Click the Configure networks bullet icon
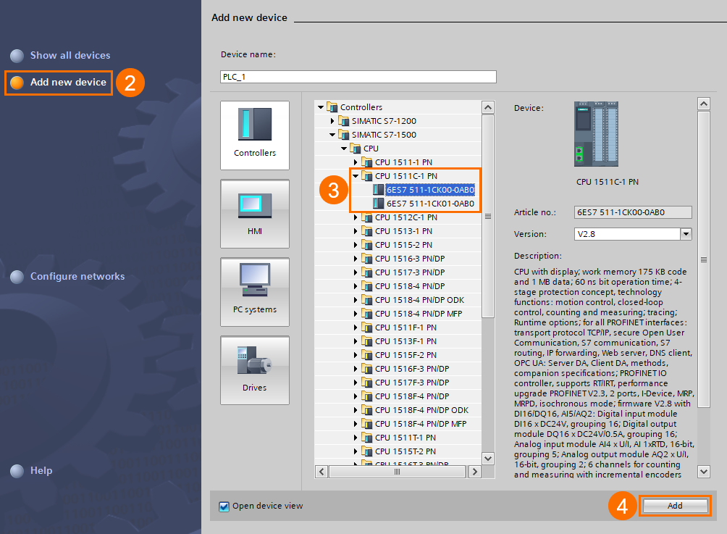The width and height of the screenshot is (727, 534). pos(17,277)
